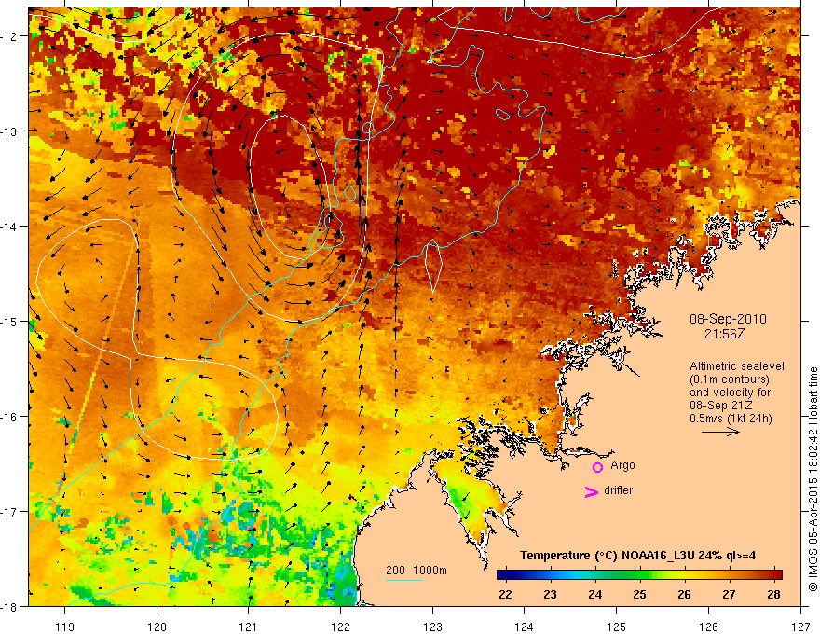
Task: Click longitude axis label 121
Action: click(x=249, y=627)
